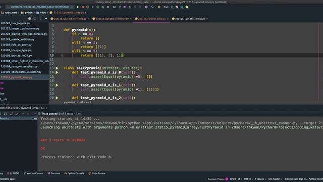Viewport: 323px width, 182px height.
Task: Switch to the 210105_sum_the_strings.py tab
Action: pos(188,19)
